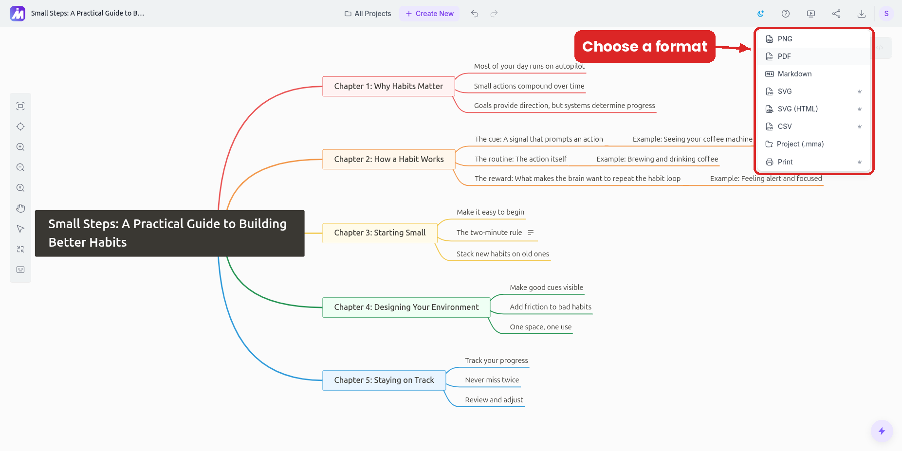Select the pointer cursor tool

pyautogui.click(x=20, y=229)
